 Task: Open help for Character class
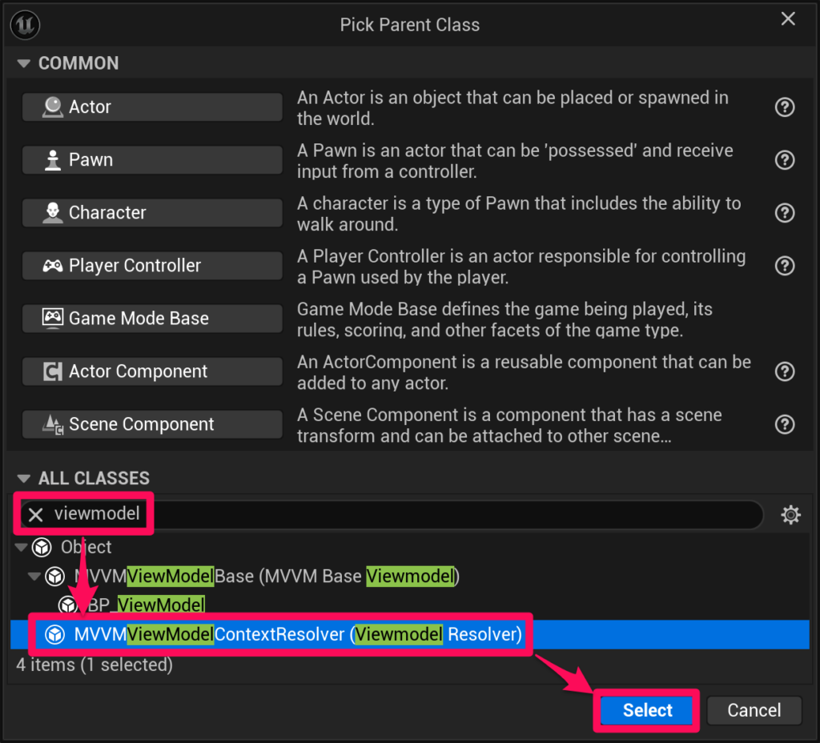(x=785, y=213)
